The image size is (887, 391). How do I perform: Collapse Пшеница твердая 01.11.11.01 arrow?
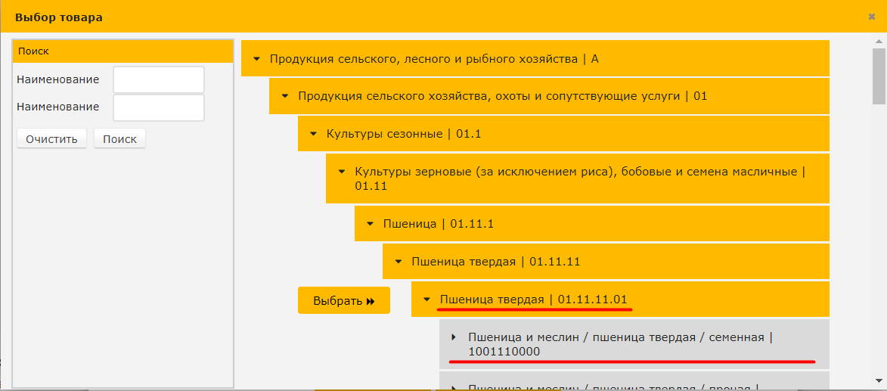(x=426, y=299)
